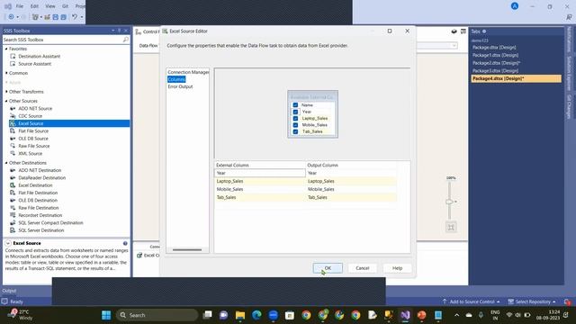Uncheck the Laptop_Sales column checkbox
Viewport: 576px width, 324px height.
[295, 118]
